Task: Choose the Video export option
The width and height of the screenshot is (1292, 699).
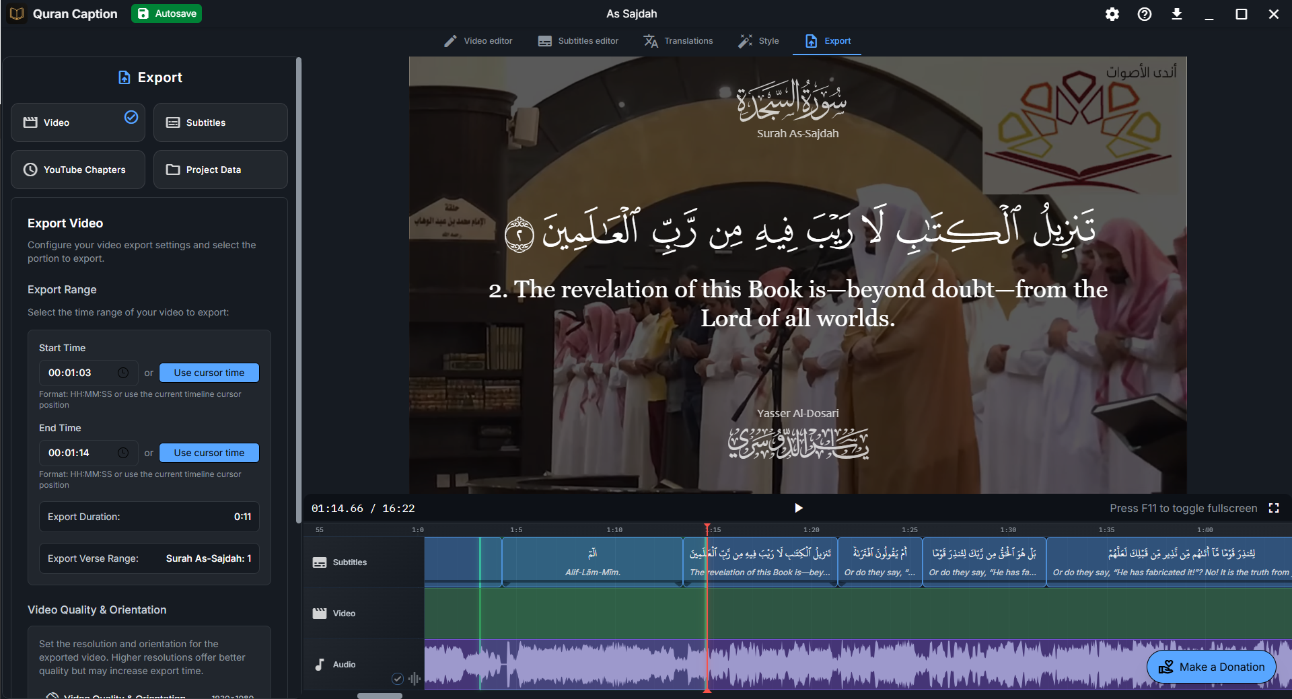Action: (78, 122)
